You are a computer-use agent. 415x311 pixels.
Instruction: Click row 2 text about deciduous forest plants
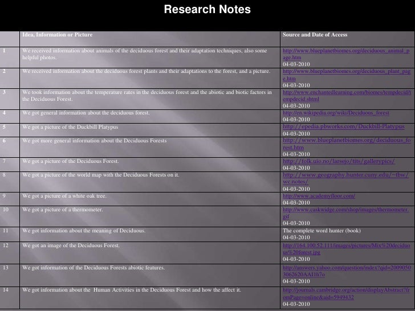pos(146,71)
